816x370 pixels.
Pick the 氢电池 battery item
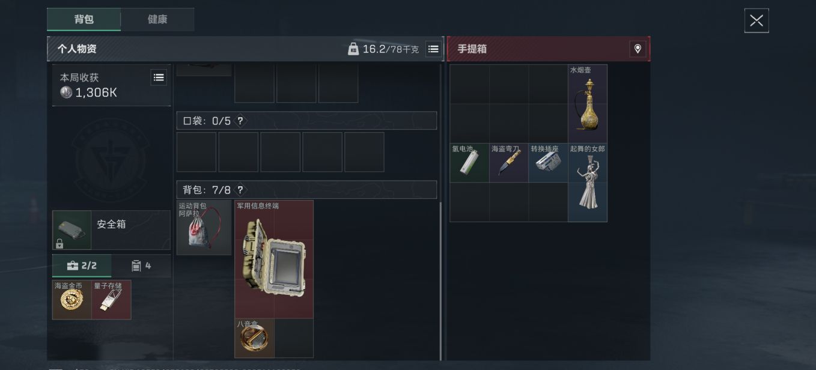point(469,163)
